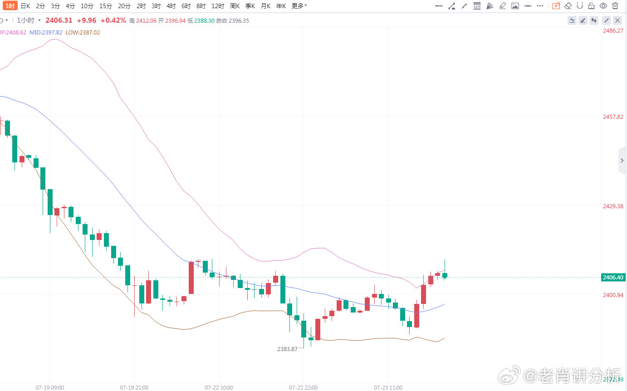The width and height of the screenshot is (627, 391).
Task: Click the 2457.82 price axis label
Action: click(x=613, y=117)
